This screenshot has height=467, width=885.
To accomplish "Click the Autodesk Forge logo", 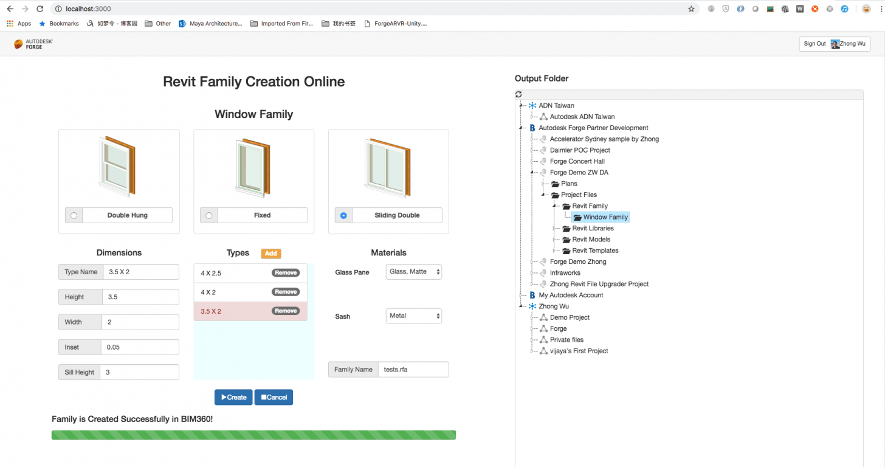I will coord(32,44).
